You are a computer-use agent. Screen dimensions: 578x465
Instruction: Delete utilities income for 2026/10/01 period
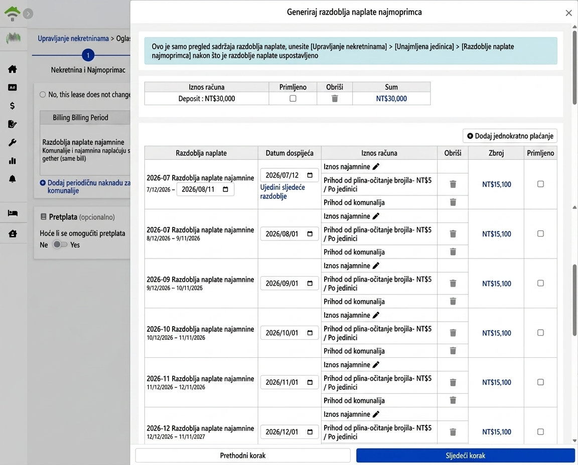coord(453,350)
